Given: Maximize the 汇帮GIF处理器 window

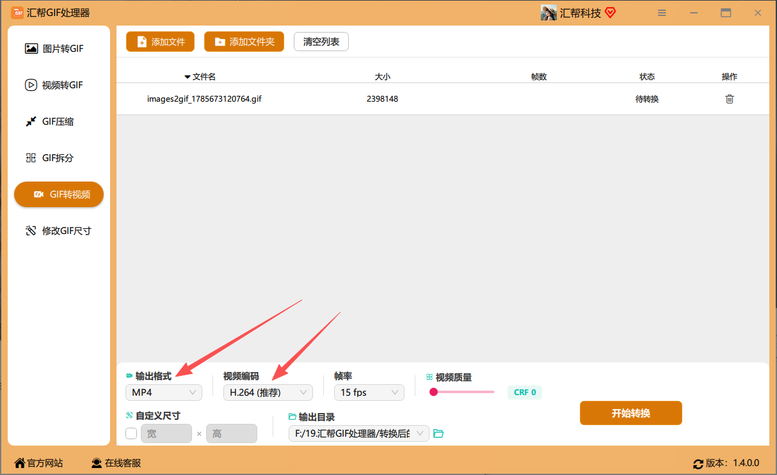Looking at the screenshot, I should pyautogui.click(x=726, y=13).
